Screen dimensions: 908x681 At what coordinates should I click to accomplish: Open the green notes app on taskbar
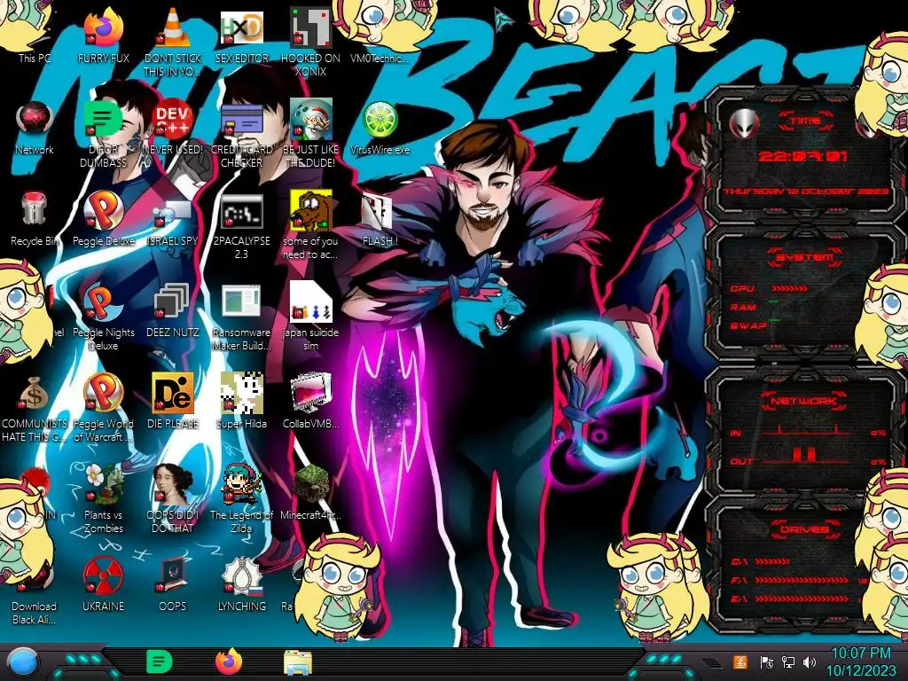pyautogui.click(x=160, y=661)
